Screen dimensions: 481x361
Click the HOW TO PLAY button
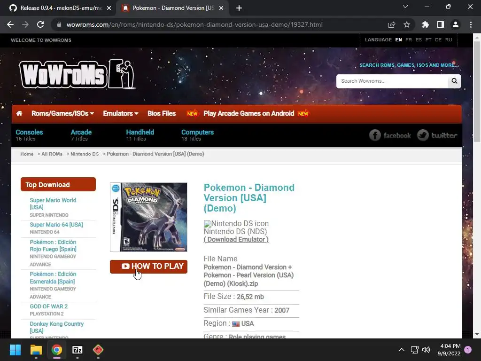(148, 267)
